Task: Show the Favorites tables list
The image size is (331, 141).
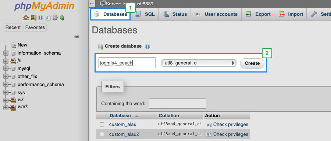Action: (35, 27)
